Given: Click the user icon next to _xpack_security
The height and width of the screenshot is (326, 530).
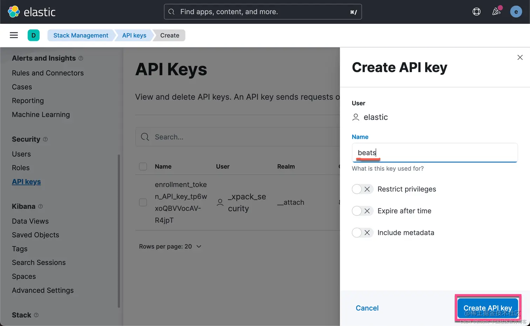Looking at the screenshot, I should click(220, 203).
